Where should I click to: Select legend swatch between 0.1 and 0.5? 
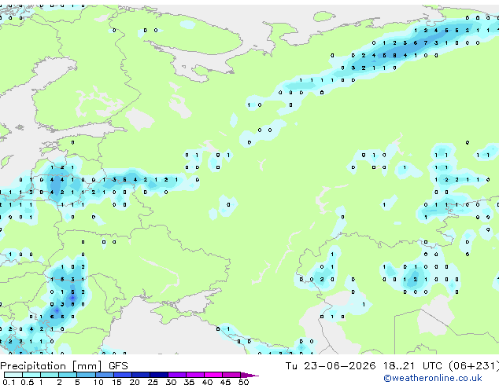(x=13, y=375)
